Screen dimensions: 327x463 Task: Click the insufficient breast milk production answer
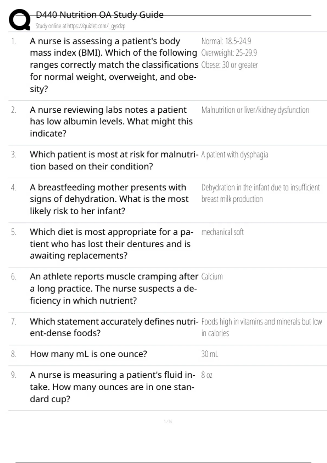[x=260, y=193]
